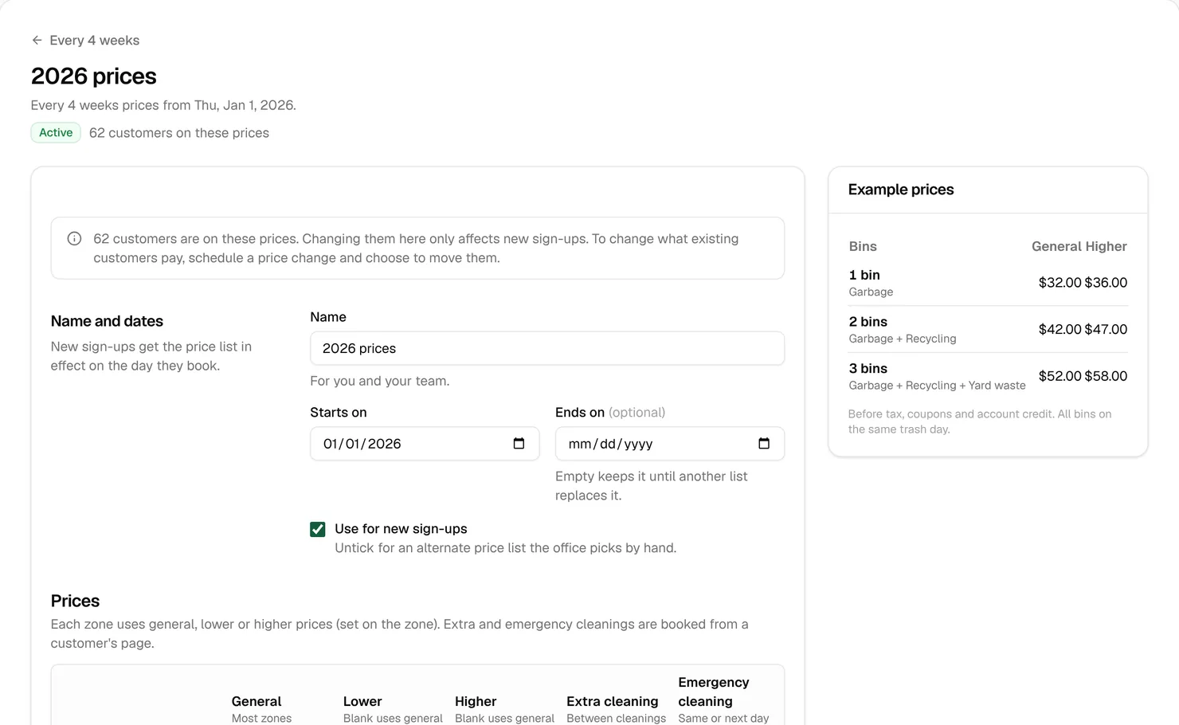Screen dimensions: 1179x725
Task: Click the 3 bins row with Yard waste
Action: [988, 376]
